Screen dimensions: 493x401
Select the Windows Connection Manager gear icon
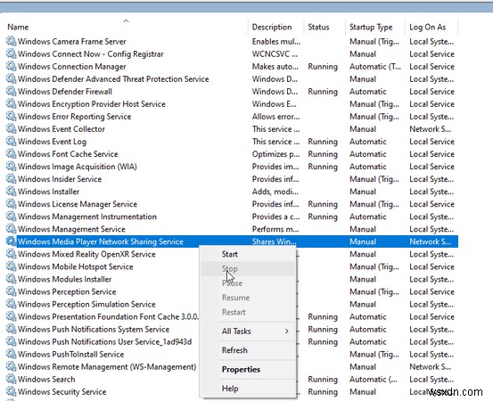[x=11, y=66]
